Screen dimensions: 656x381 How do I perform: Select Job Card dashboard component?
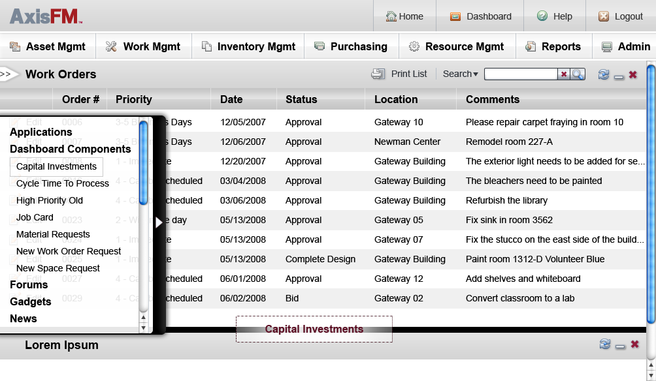(x=35, y=217)
